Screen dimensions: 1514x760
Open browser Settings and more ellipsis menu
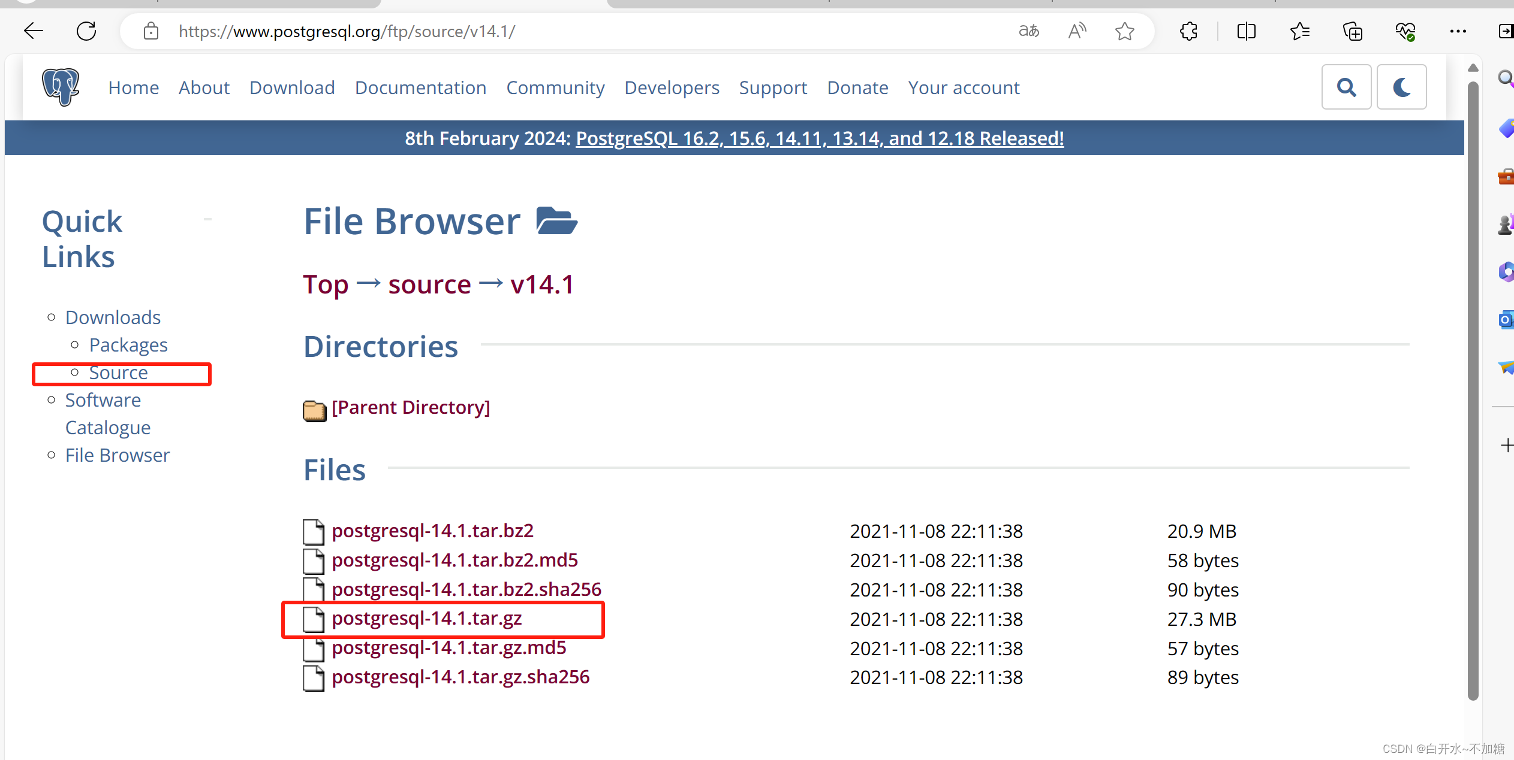[1458, 31]
